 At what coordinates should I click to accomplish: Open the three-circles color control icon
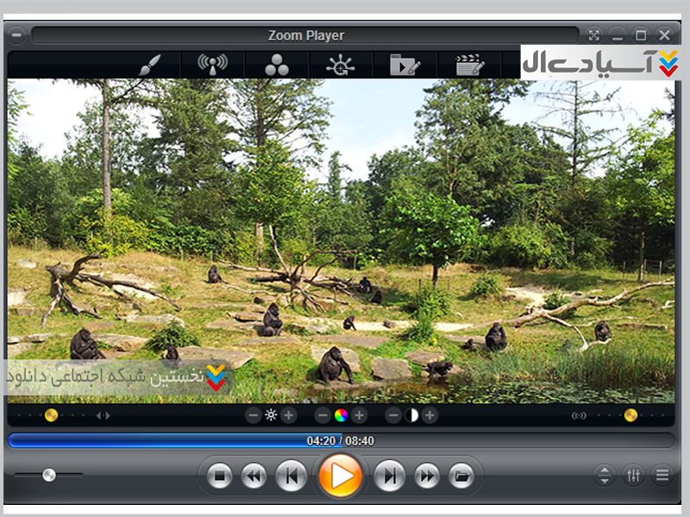[x=276, y=65]
